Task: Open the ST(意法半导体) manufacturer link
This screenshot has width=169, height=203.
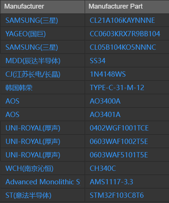Action: tap(28, 196)
